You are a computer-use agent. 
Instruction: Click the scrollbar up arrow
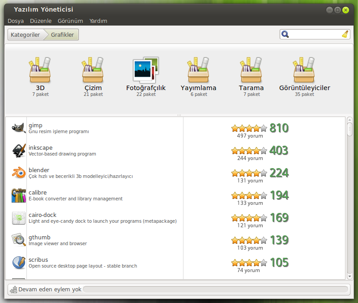[349, 120]
